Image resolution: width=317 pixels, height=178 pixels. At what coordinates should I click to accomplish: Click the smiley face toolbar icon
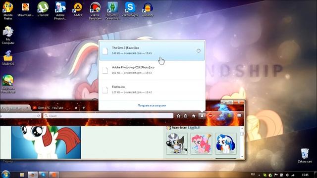tap(221, 116)
